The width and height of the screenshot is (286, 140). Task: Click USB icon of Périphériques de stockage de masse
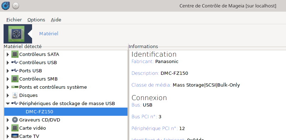[15, 103]
